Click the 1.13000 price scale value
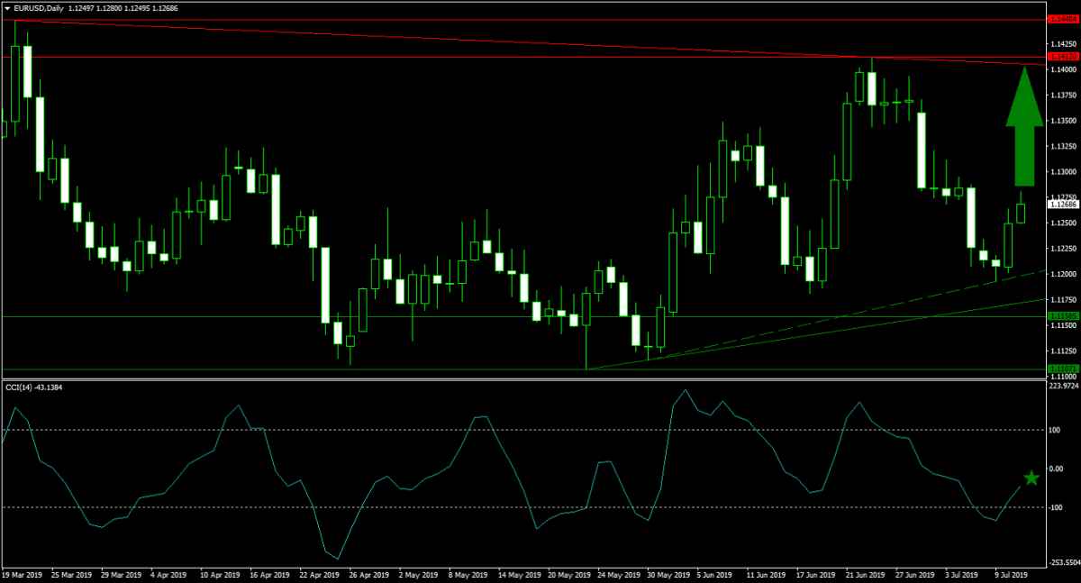The height and width of the screenshot is (583, 1081). pos(1064,171)
